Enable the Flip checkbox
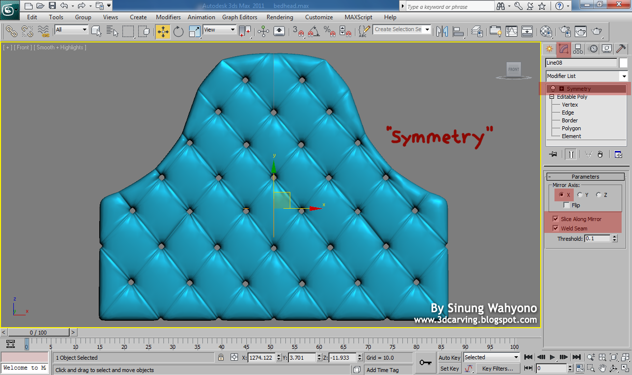The width and height of the screenshot is (632, 375). 566,205
